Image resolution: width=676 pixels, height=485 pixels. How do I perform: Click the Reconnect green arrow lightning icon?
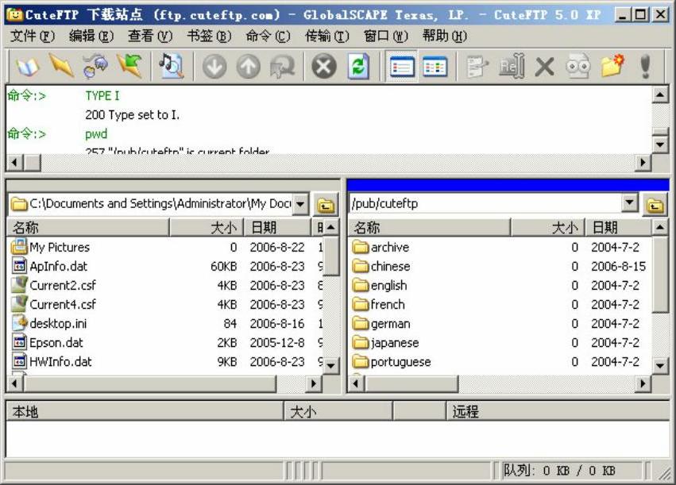[x=129, y=66]
